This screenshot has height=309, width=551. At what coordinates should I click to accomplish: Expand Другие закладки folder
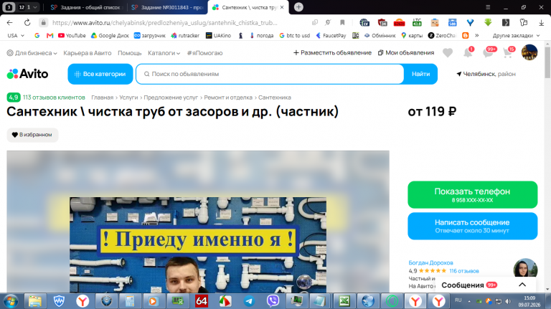click(516, 35)
